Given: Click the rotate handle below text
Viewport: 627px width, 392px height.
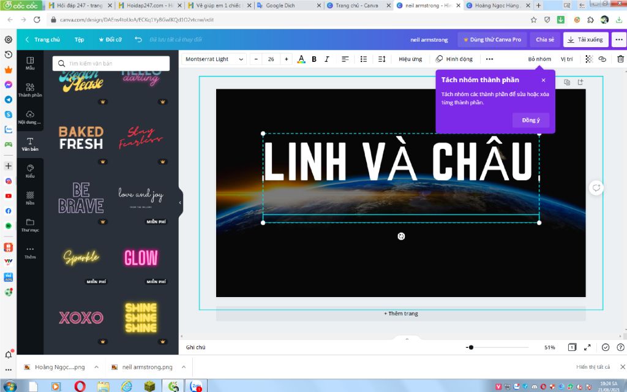Looking at the screenshot, I should (x=401, y=236).
